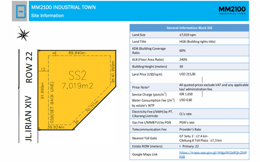Click the 'Site Information' subtitle
Screen dimensions: 260x162
coord(47,15)
